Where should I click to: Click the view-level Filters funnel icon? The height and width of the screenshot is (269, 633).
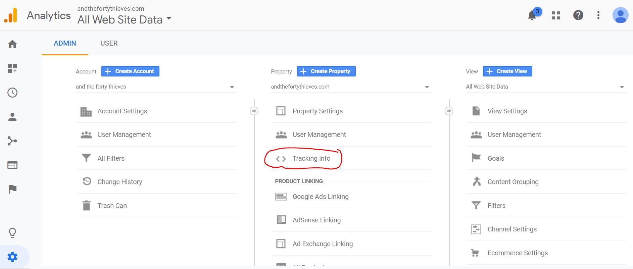coord(476,205)
